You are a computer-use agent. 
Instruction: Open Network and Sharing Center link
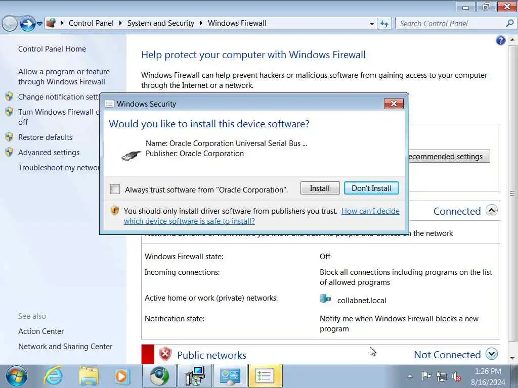pyautogui.click(x=65, y=347)
